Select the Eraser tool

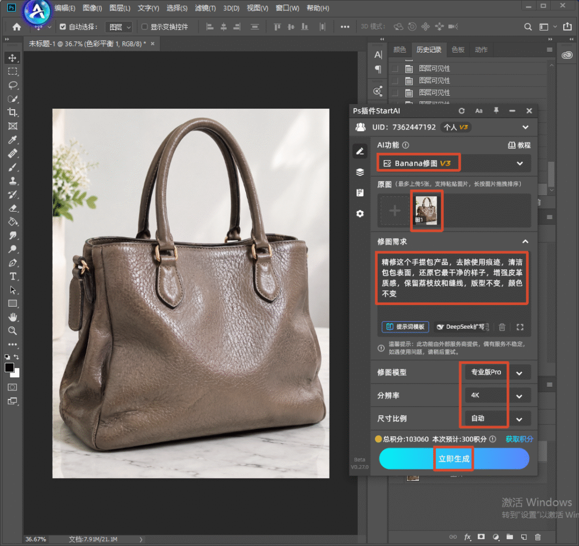coord(12,208)
